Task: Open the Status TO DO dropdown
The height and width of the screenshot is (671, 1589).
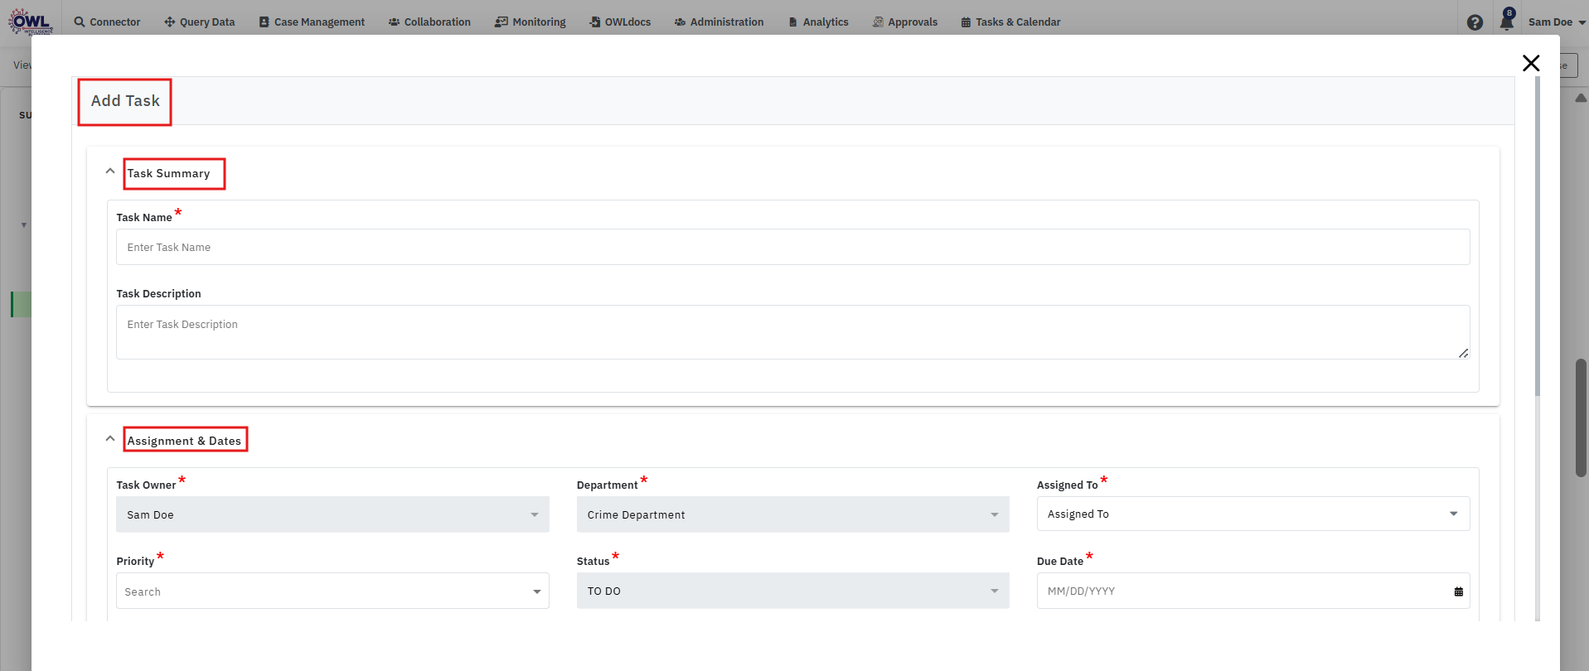Action: tap(792, 591)
